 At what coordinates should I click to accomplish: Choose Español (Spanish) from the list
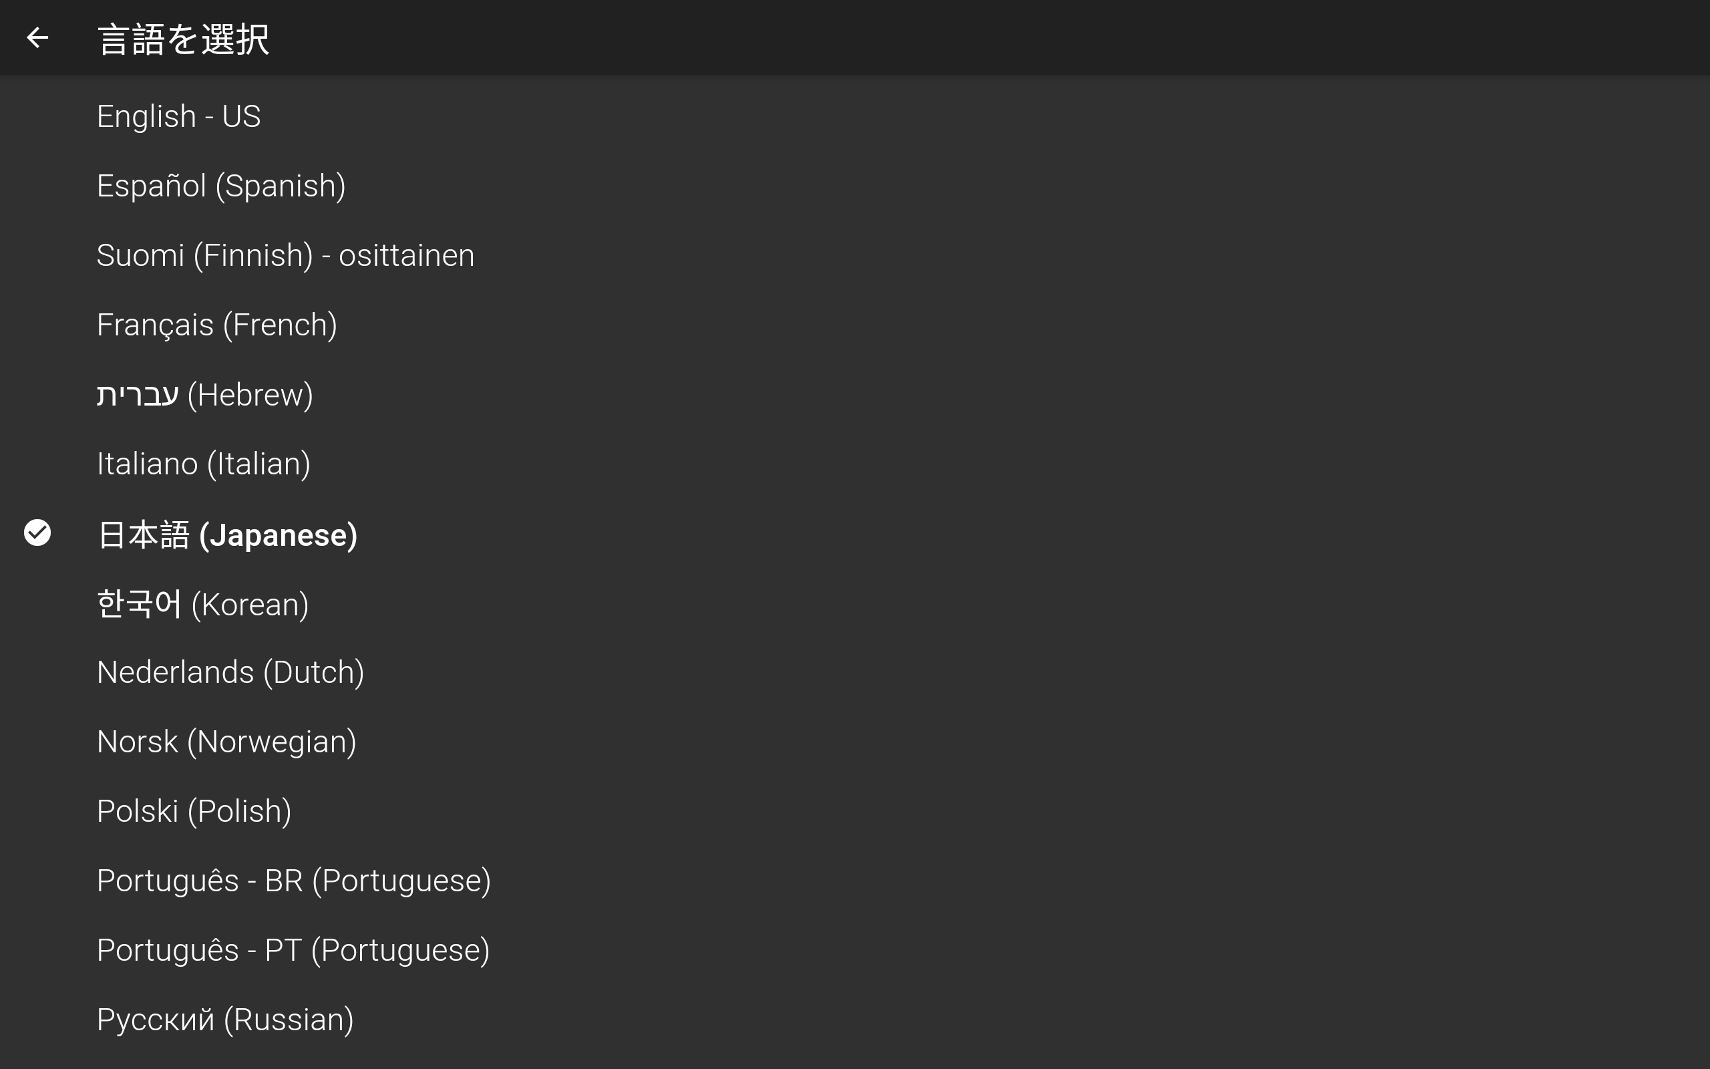tap(855, 186)
